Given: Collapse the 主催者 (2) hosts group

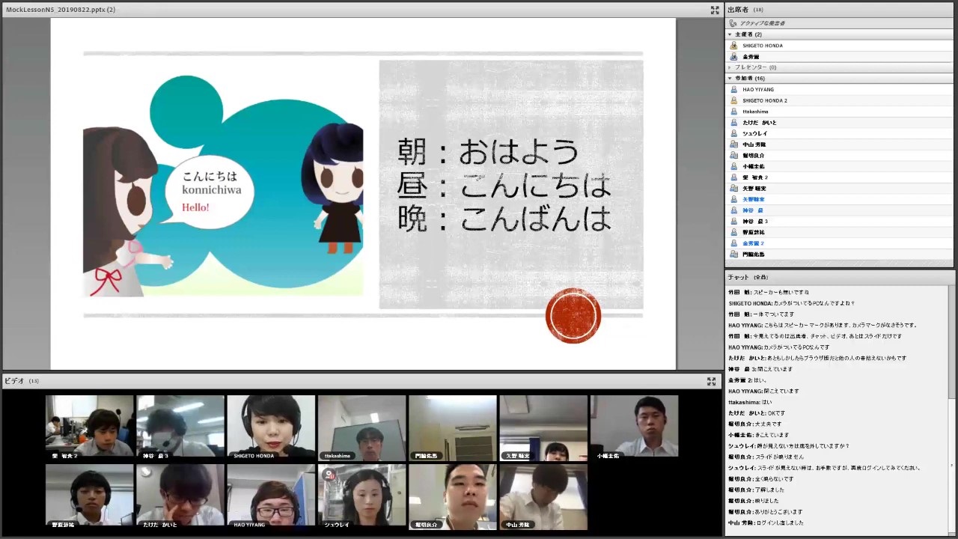Looking at the screenshot, I should 730,34.
